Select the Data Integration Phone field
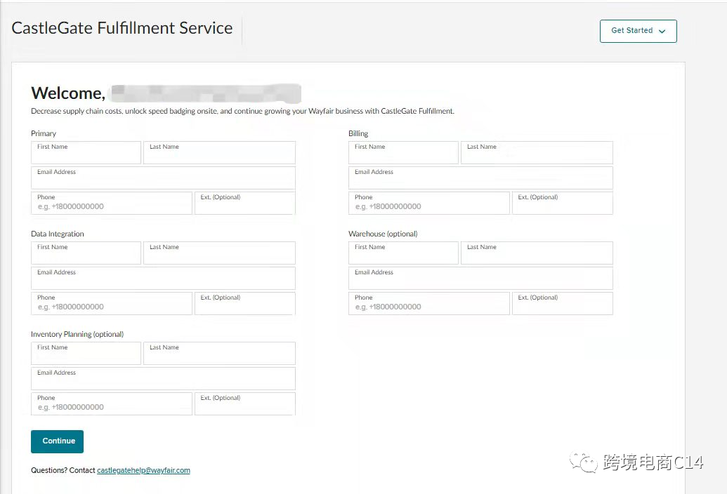The width and height of the screenshot is (727, 494). point(111,304)
